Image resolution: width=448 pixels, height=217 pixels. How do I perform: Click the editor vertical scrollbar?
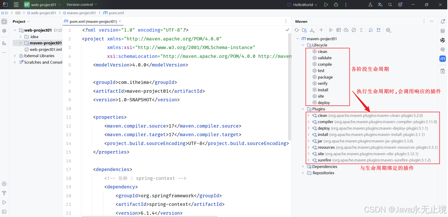coord(290,87)
